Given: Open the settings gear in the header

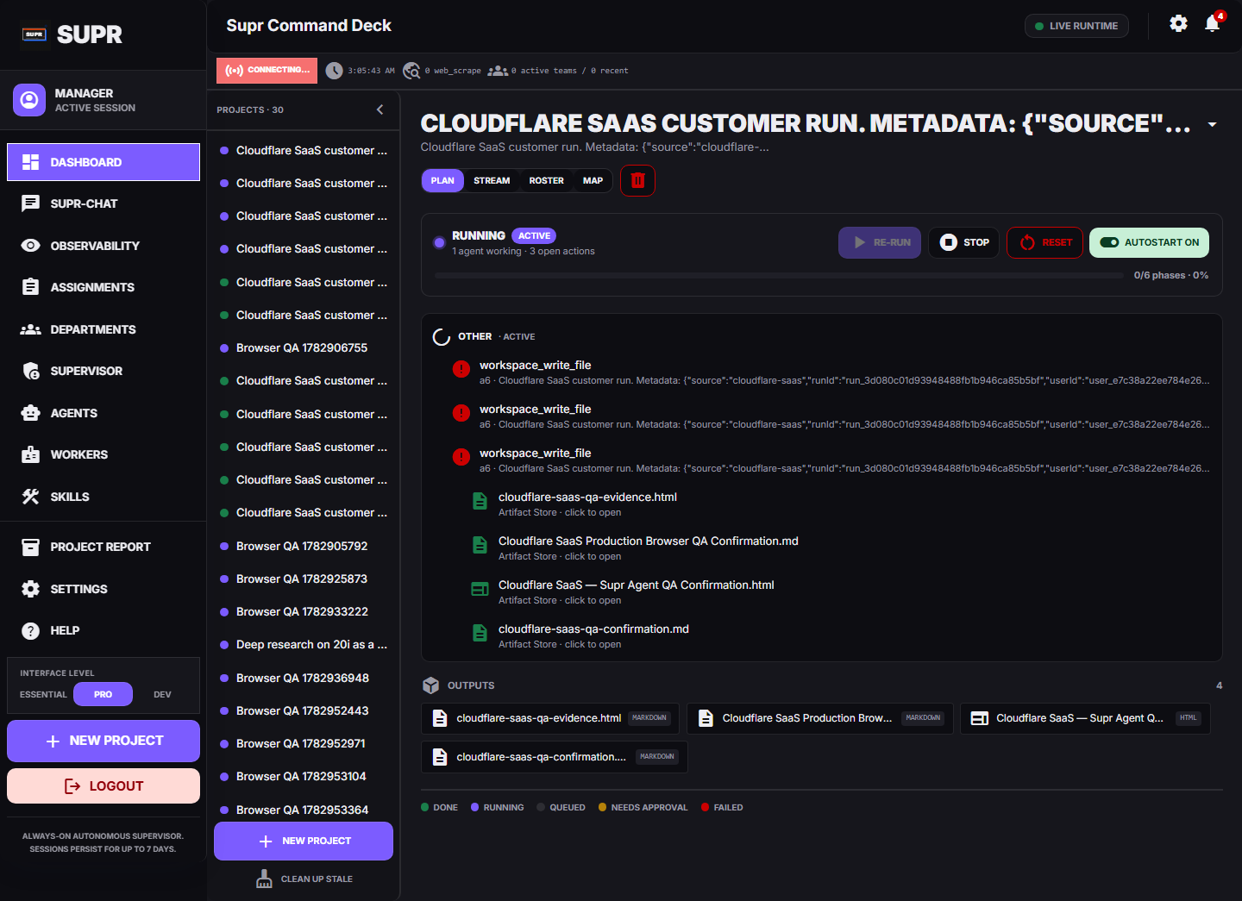Looking at the screenshot, I should (1178, 24).
